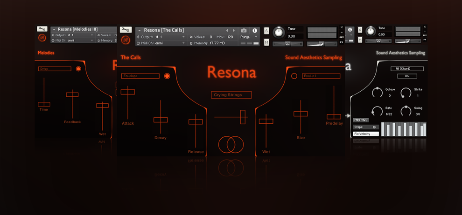Open Midi Ch omni dropdown in Melodies III
Screen dimensions: 462x215
(x=92, y=40)
